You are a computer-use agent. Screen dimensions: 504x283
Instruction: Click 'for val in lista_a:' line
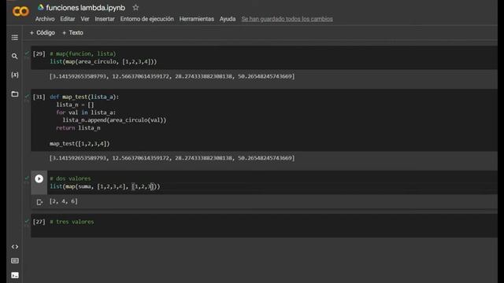[x=86, y=112]
